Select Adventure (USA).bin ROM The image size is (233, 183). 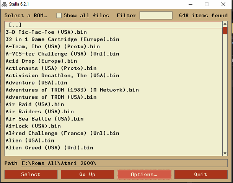point(36,83)
